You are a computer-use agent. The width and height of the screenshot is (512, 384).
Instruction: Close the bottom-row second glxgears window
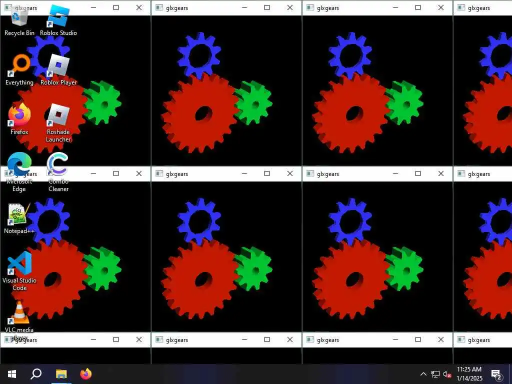(290, 339)
